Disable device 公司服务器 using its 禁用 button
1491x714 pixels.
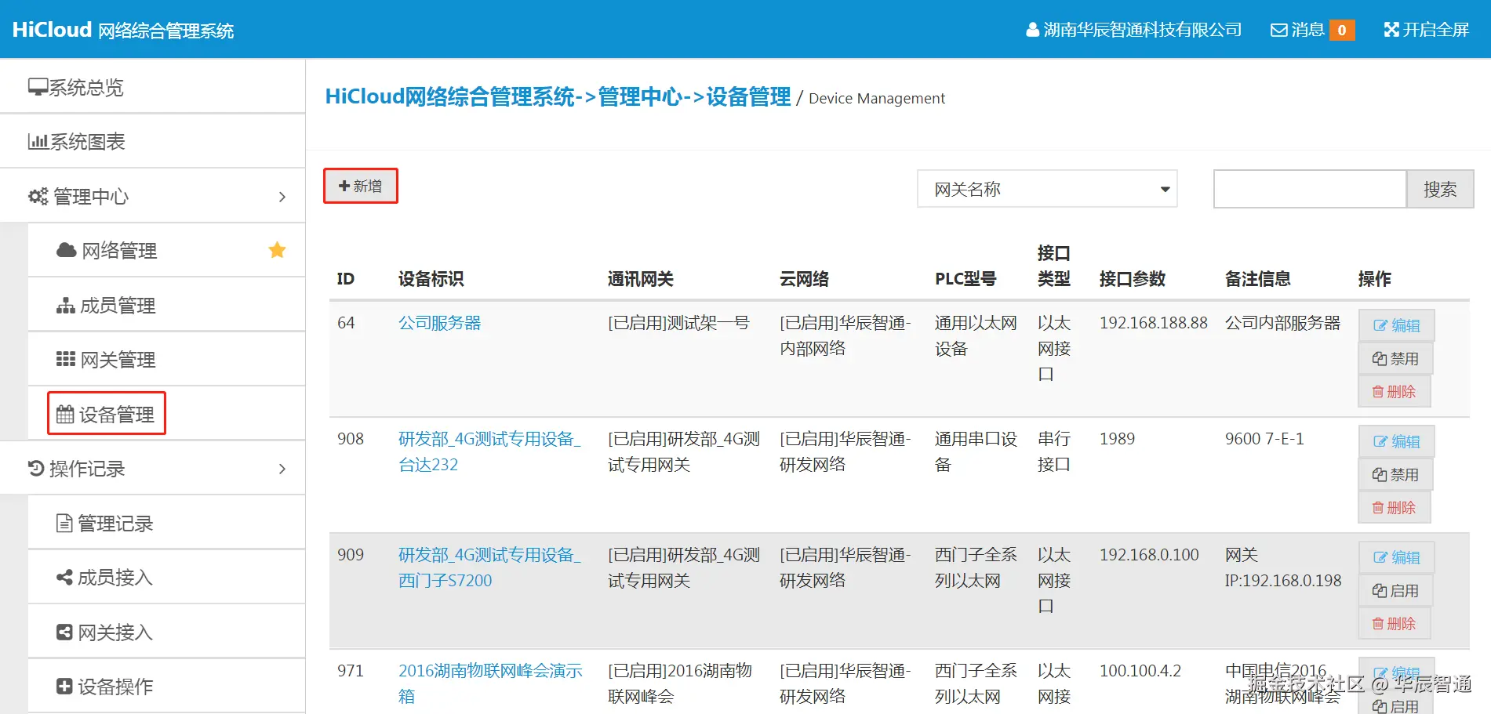tap(1395, 358)
